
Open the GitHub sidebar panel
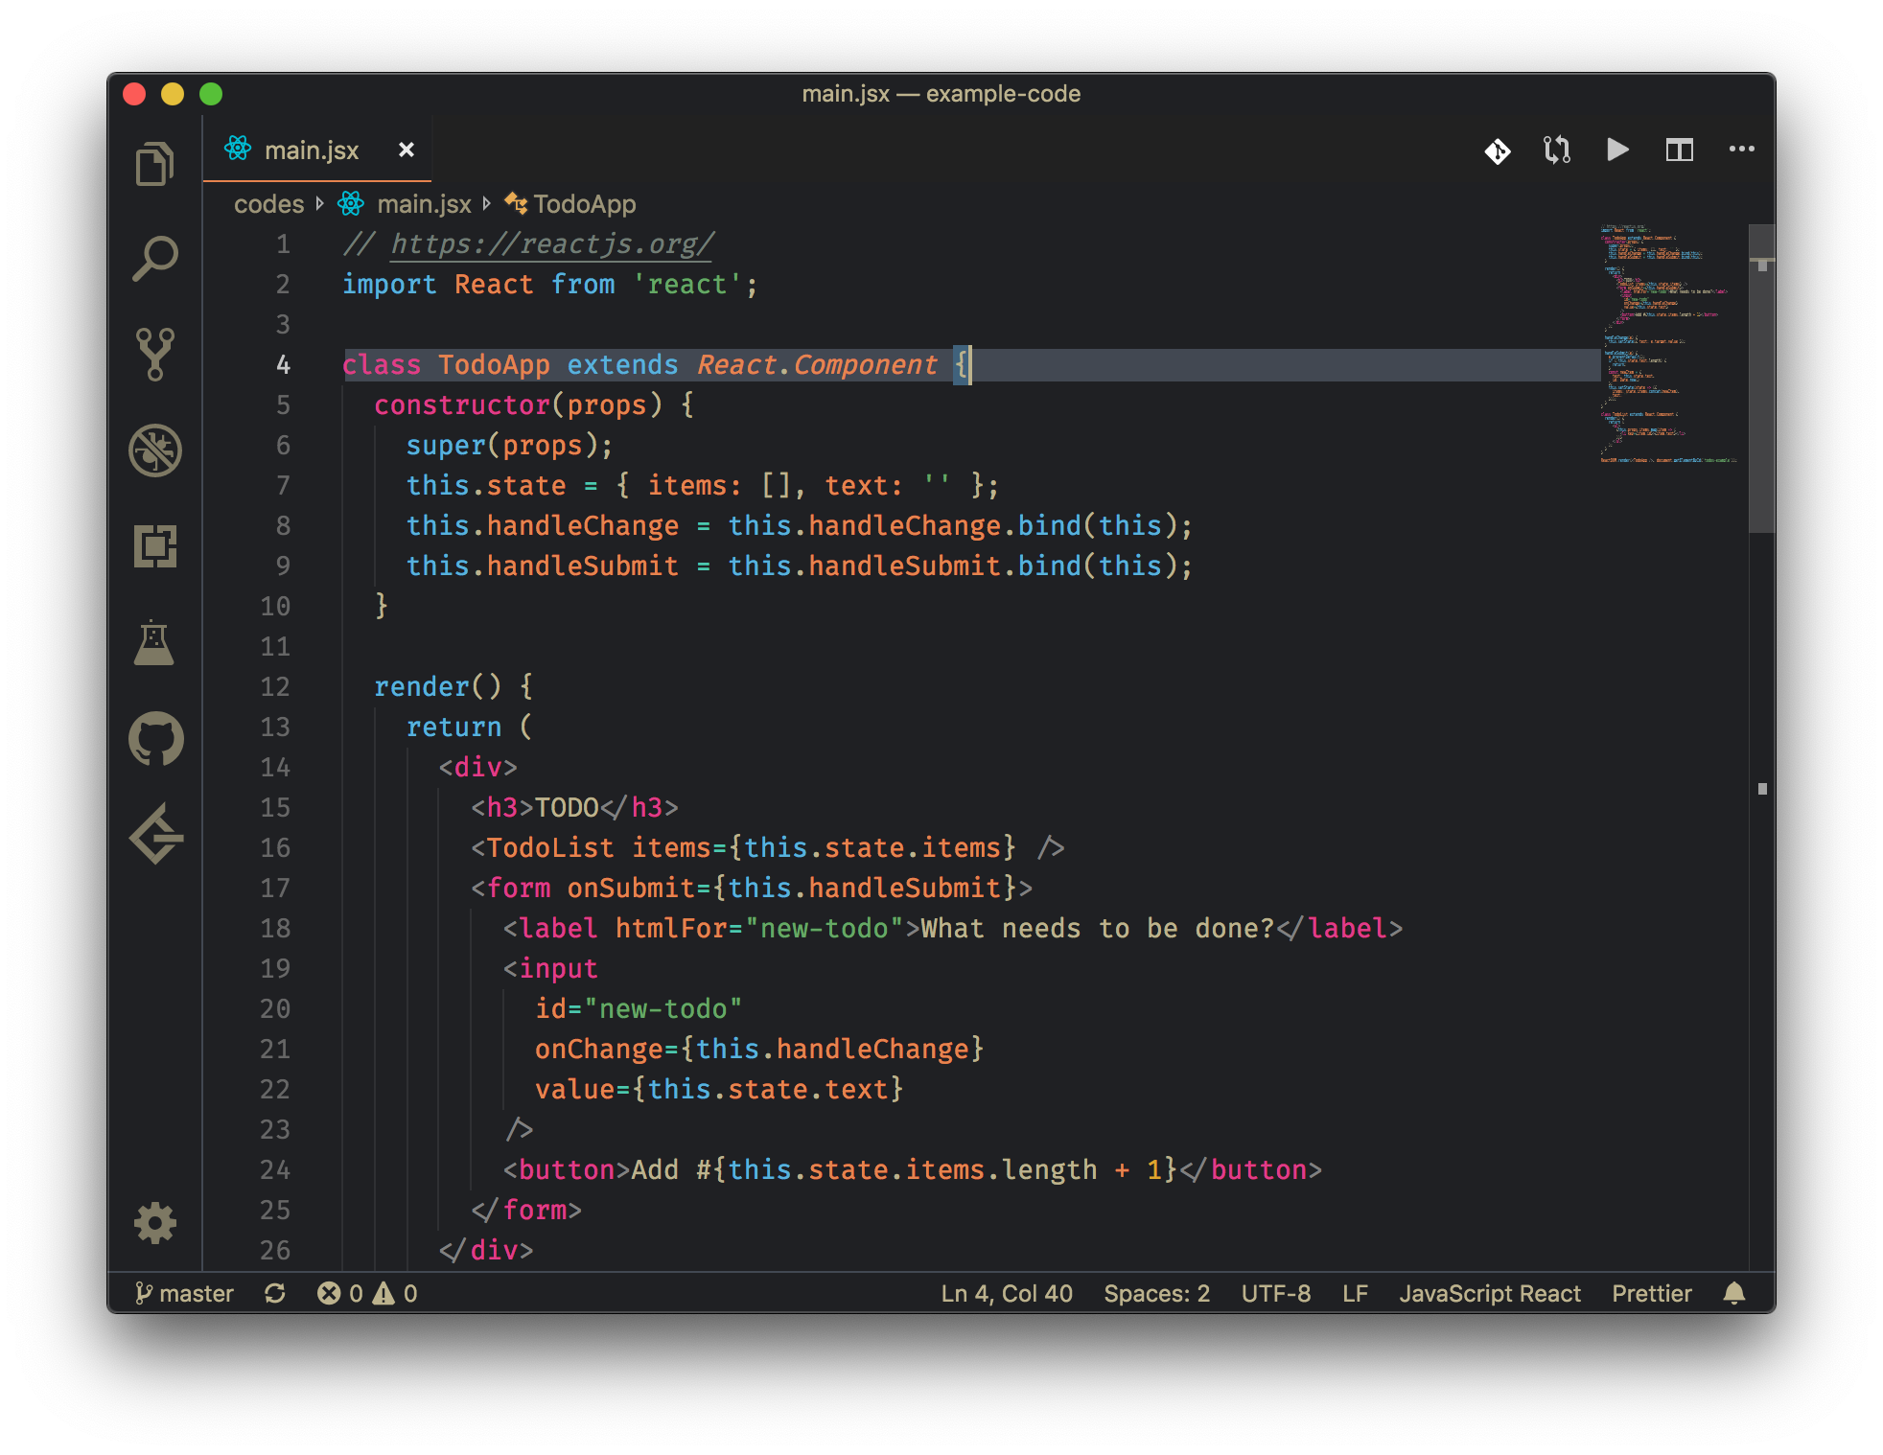point(156,740)
